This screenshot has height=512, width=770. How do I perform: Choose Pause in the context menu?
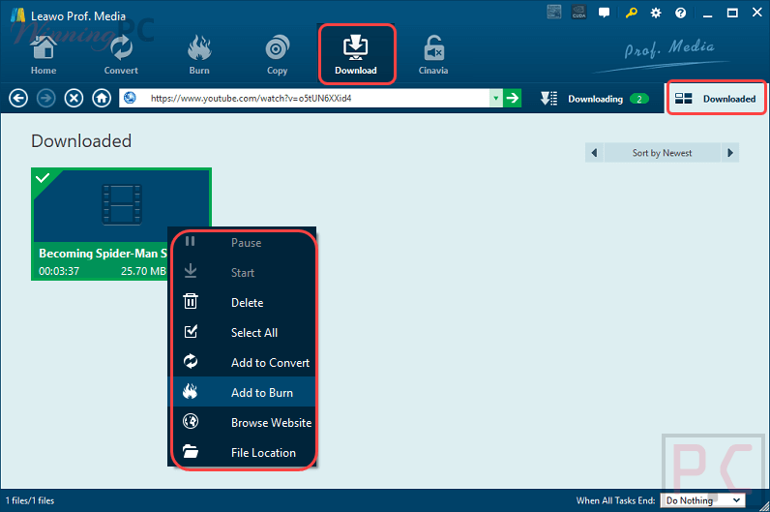243,243
